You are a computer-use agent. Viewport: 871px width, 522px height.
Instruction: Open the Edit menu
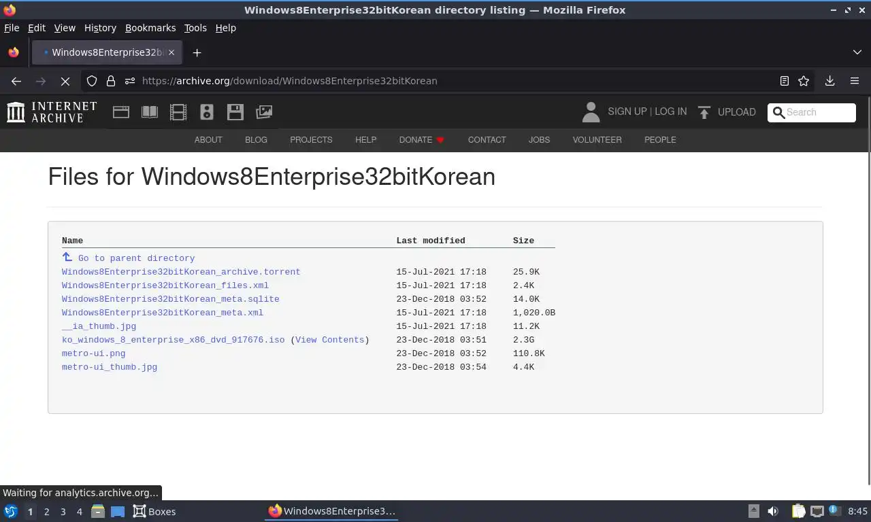click(37, 28)
